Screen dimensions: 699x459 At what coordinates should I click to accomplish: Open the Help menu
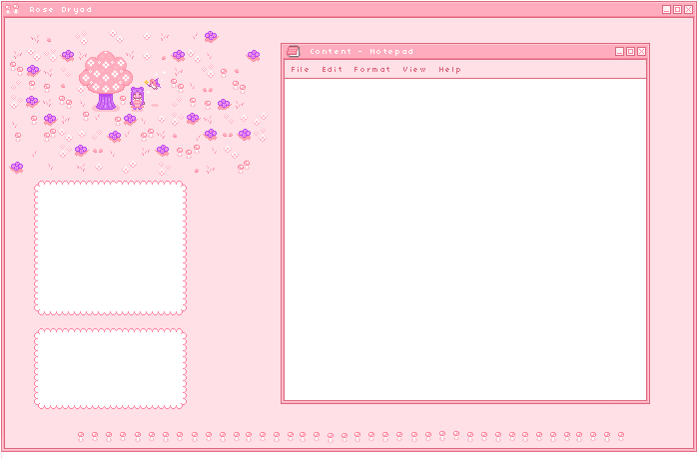449,70
